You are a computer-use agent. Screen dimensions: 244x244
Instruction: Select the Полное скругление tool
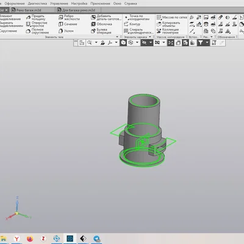click(x=37, y=31)
